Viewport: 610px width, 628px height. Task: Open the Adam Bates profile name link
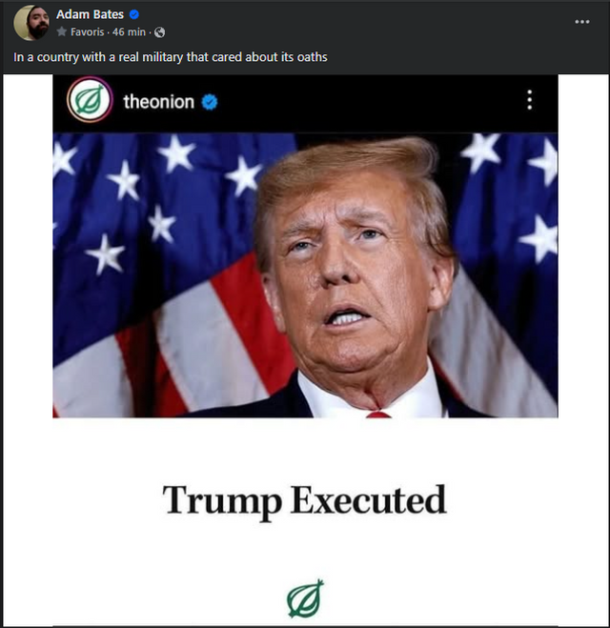click(90, 14)
